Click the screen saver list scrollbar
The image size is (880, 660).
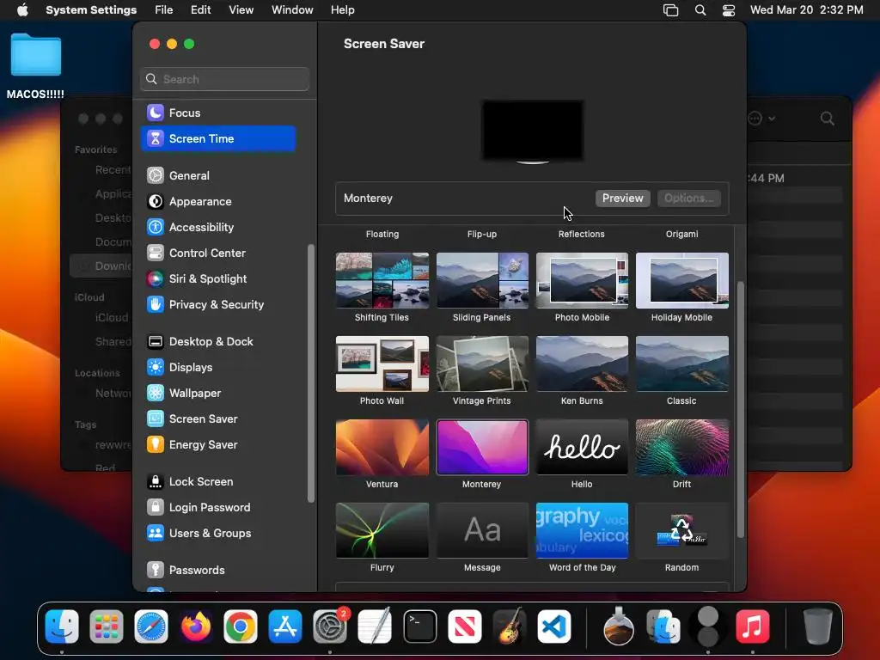click(x=740, y=410)
